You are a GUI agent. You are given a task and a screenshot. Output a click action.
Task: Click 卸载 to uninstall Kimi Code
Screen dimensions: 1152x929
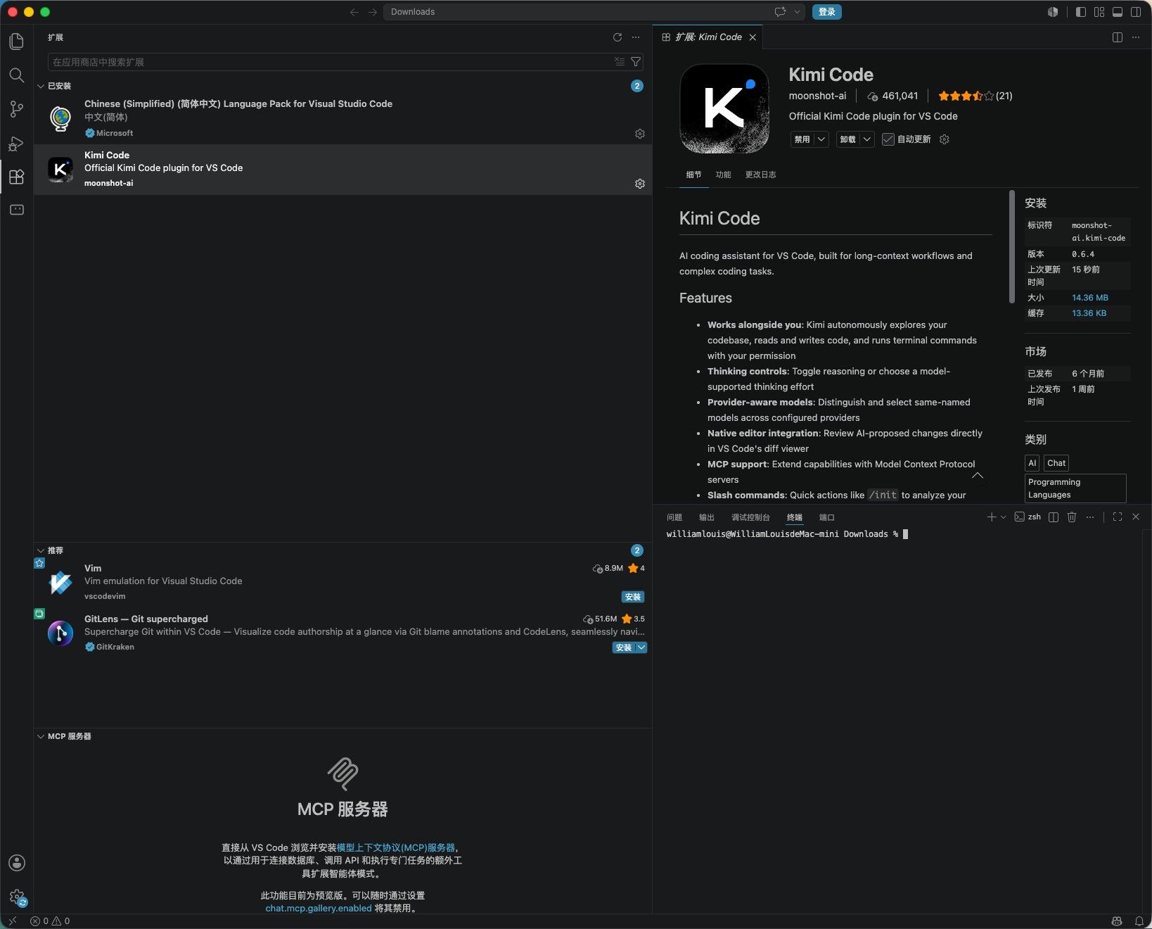click(848, 139)
